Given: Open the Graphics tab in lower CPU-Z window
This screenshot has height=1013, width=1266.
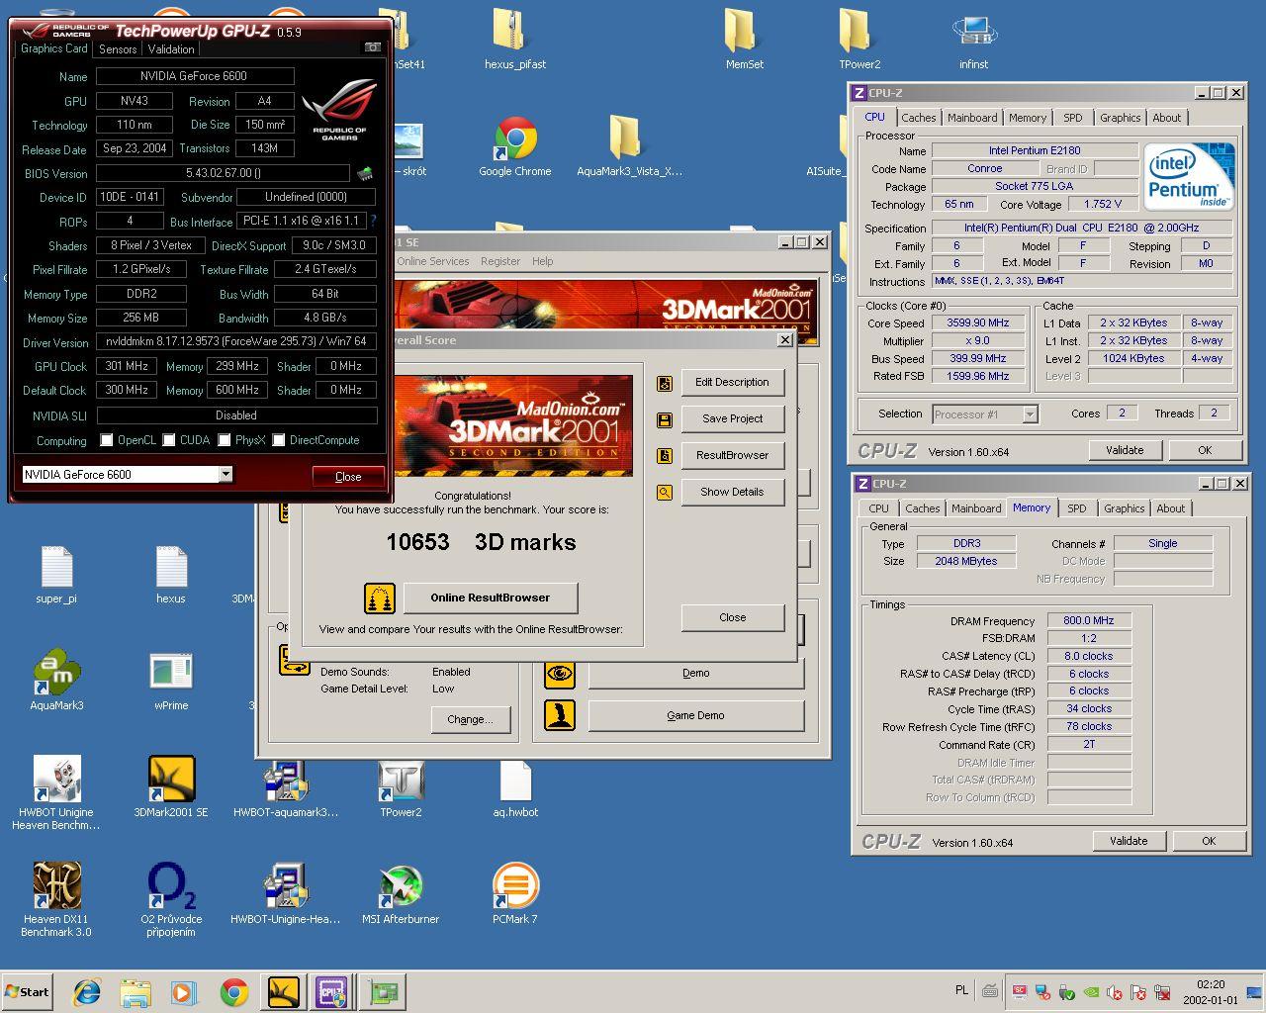Looking at the screenshot, I should click(1125, 508).
